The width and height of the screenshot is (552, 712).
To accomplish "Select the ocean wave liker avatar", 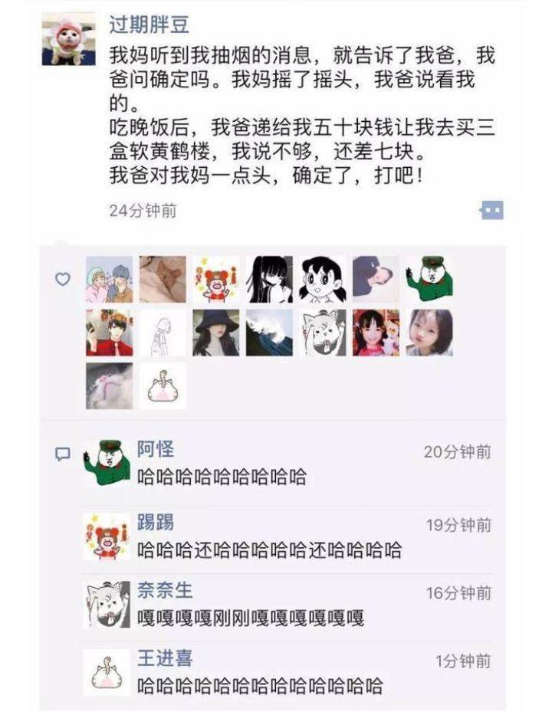I will pyautogui.click(x=269, y=333).
